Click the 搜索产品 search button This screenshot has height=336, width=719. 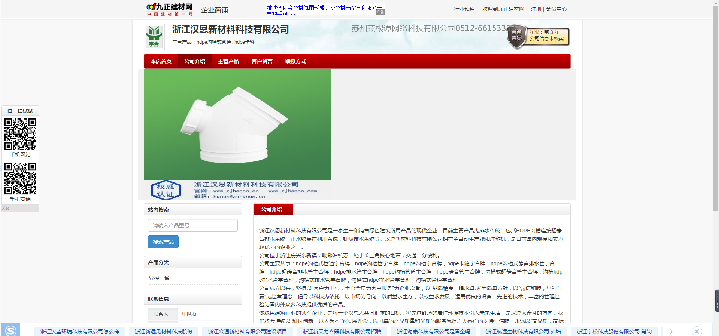pos(163,242)
